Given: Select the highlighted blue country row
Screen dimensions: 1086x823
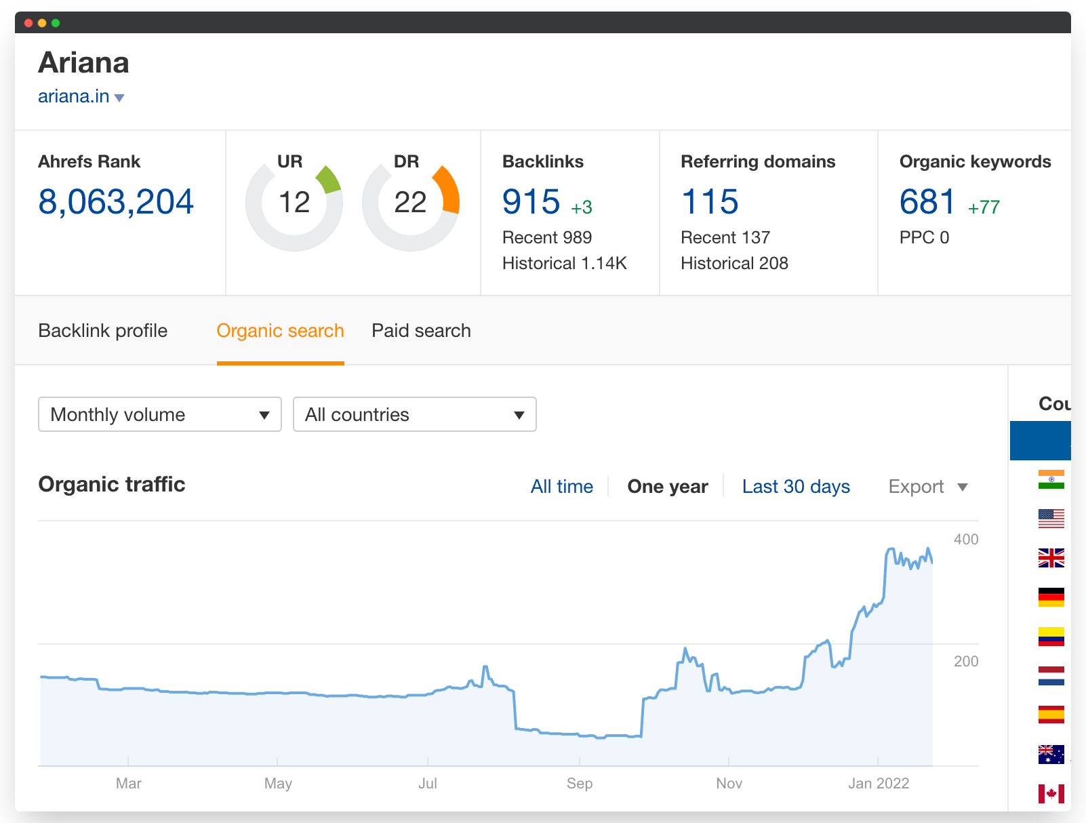Looking at the screenshot, I should 1041,441.
